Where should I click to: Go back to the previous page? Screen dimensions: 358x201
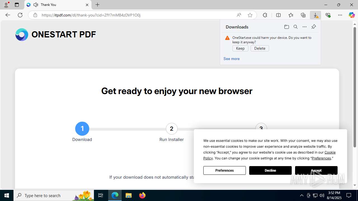[8, 15]
